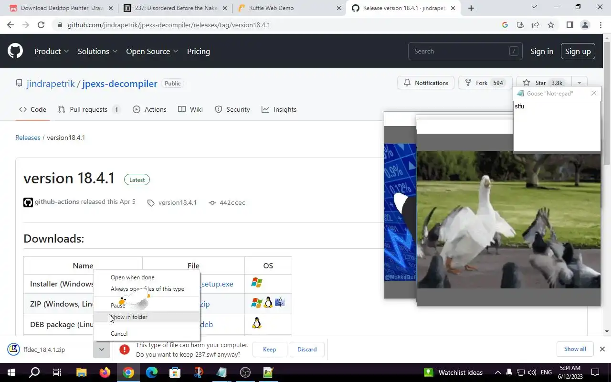Click the Windows logo in Installer row
The width and height of the screenshot is (611, 382).
[257, 283]
